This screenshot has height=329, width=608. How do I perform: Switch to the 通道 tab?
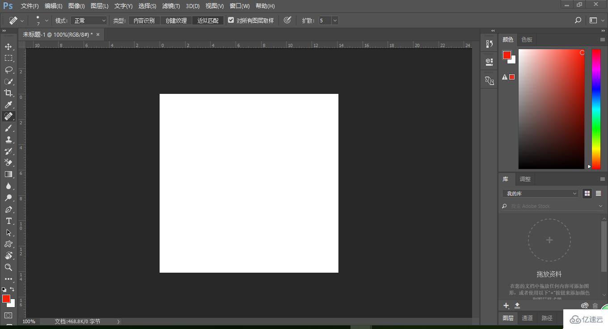tap(527, 318)
